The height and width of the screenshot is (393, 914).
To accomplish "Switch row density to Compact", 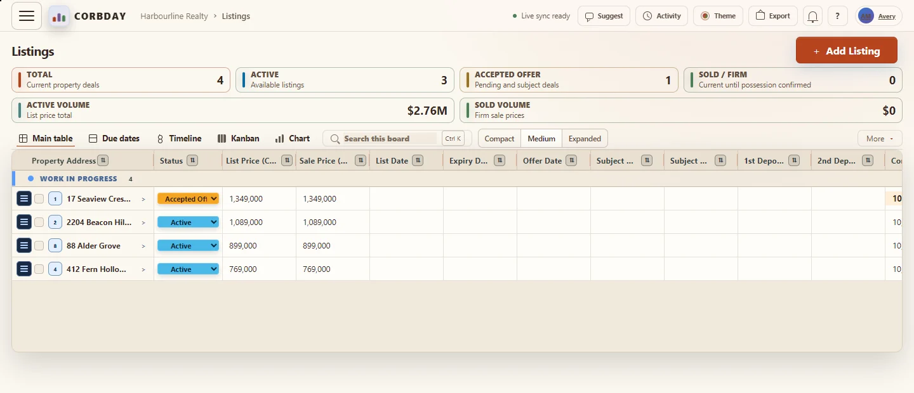I will (x=500, y=138).
